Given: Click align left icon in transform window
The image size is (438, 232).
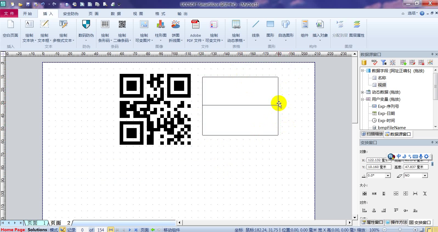Looking at the screenshot, I should [364, 210].
